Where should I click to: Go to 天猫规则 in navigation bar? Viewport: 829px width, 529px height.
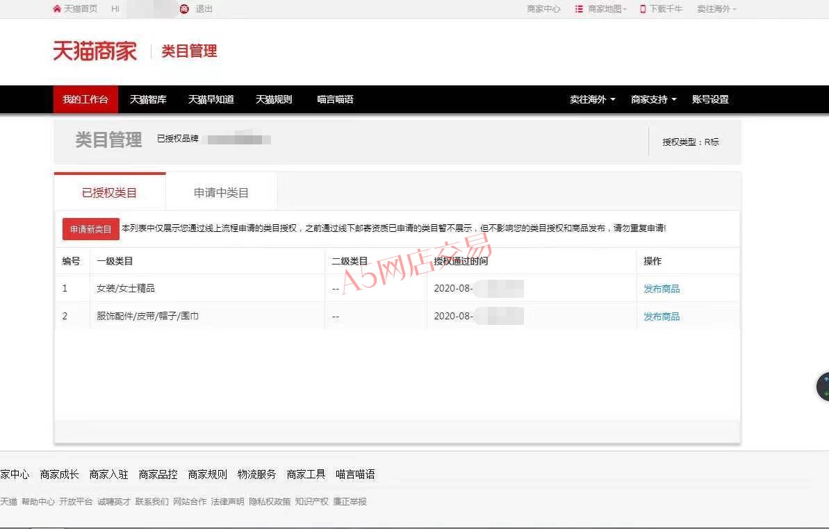(274, 99)
